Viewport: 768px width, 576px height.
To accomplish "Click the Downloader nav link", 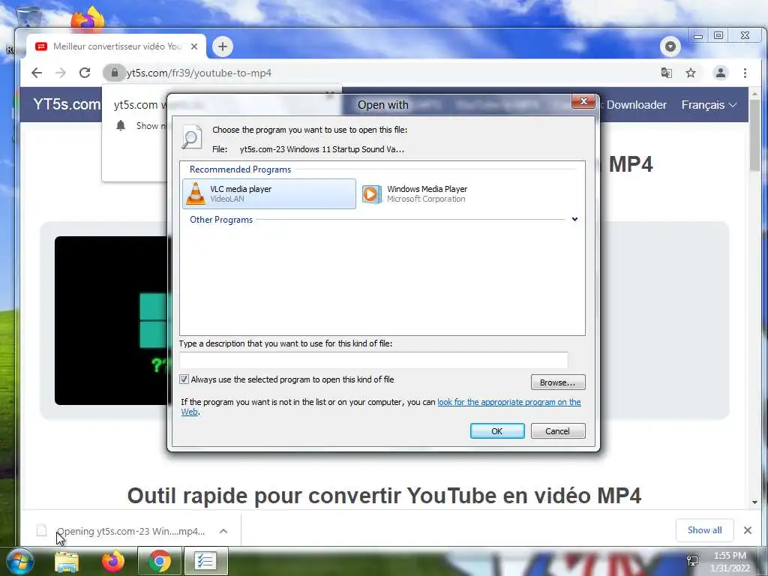I will (636, 105).
